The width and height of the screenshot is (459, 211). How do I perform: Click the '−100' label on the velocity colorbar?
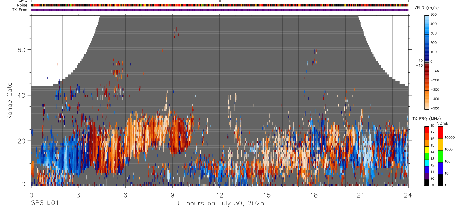(435, 71)
